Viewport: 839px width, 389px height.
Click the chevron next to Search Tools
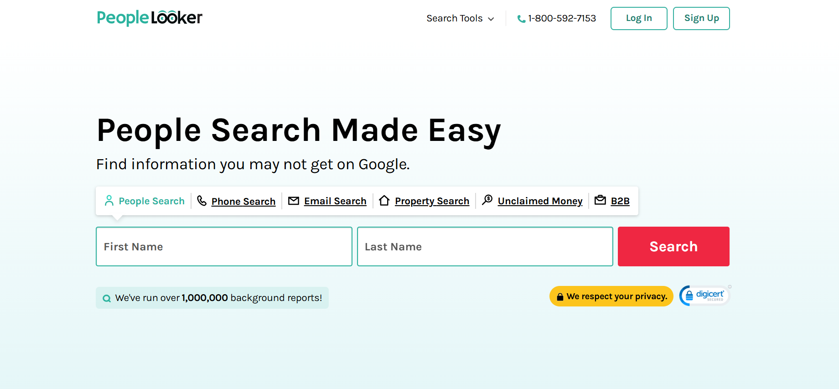click(491, 19)
